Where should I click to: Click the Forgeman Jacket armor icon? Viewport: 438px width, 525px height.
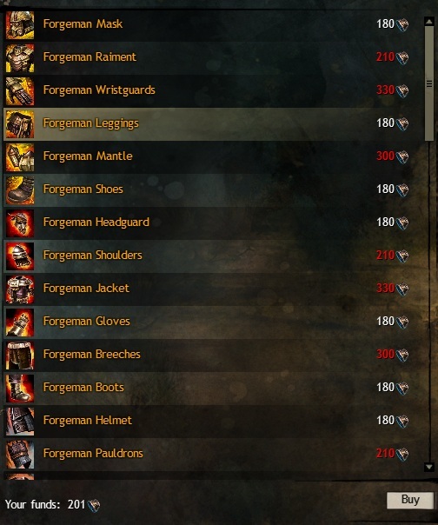point(20,289)
